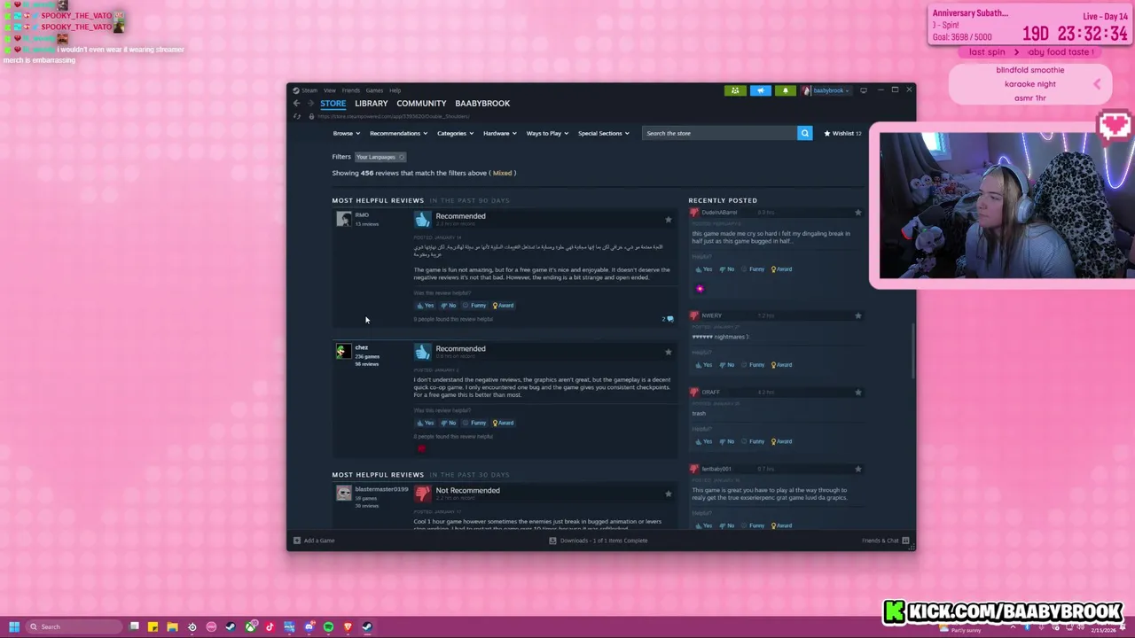Click the Steam forward navigation arrow
Viewport: 1135px width, 638px height.
(x=310, y=104)
